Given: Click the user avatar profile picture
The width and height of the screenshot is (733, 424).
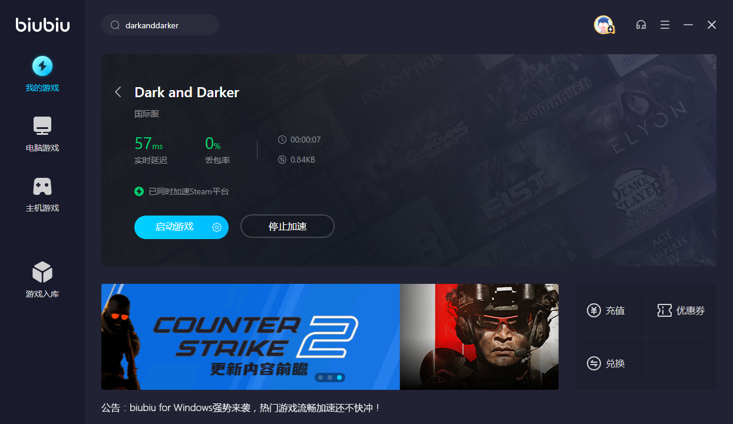Looking at the screenshot, I should tap(604, 25).
